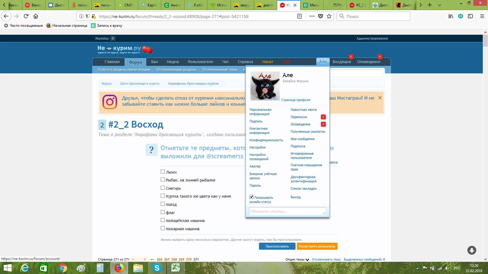Check "Рыбак, на зимней рыбалке" option
The height and width of the screenshot is (274, 488).
pyautogui.click(x=163, y=180)
